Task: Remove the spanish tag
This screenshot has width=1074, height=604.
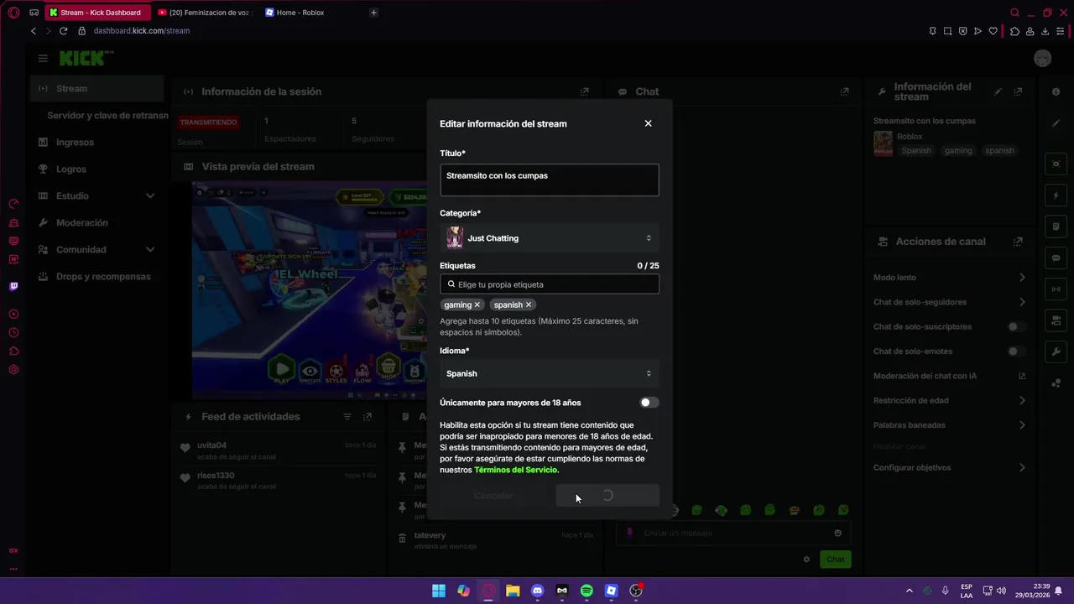Action: point(529,305)
